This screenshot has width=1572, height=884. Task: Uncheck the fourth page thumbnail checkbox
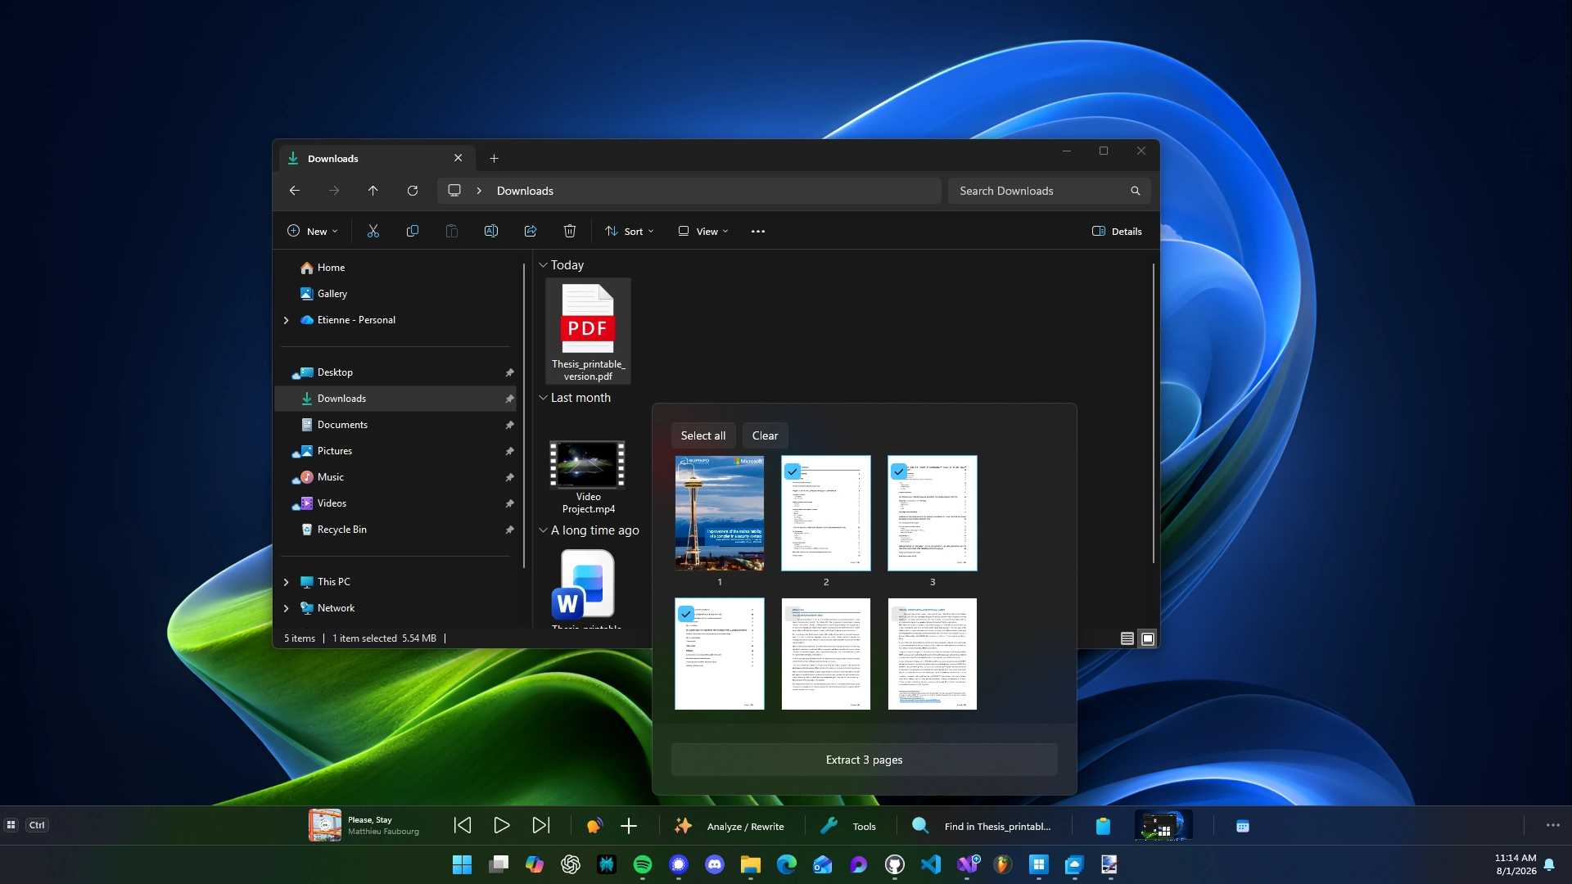pyautogui.click(x=686, y=613)
